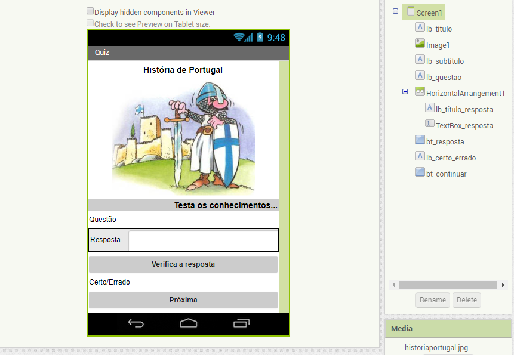Click the lb_questao label icon

click(x=420, y=75)
